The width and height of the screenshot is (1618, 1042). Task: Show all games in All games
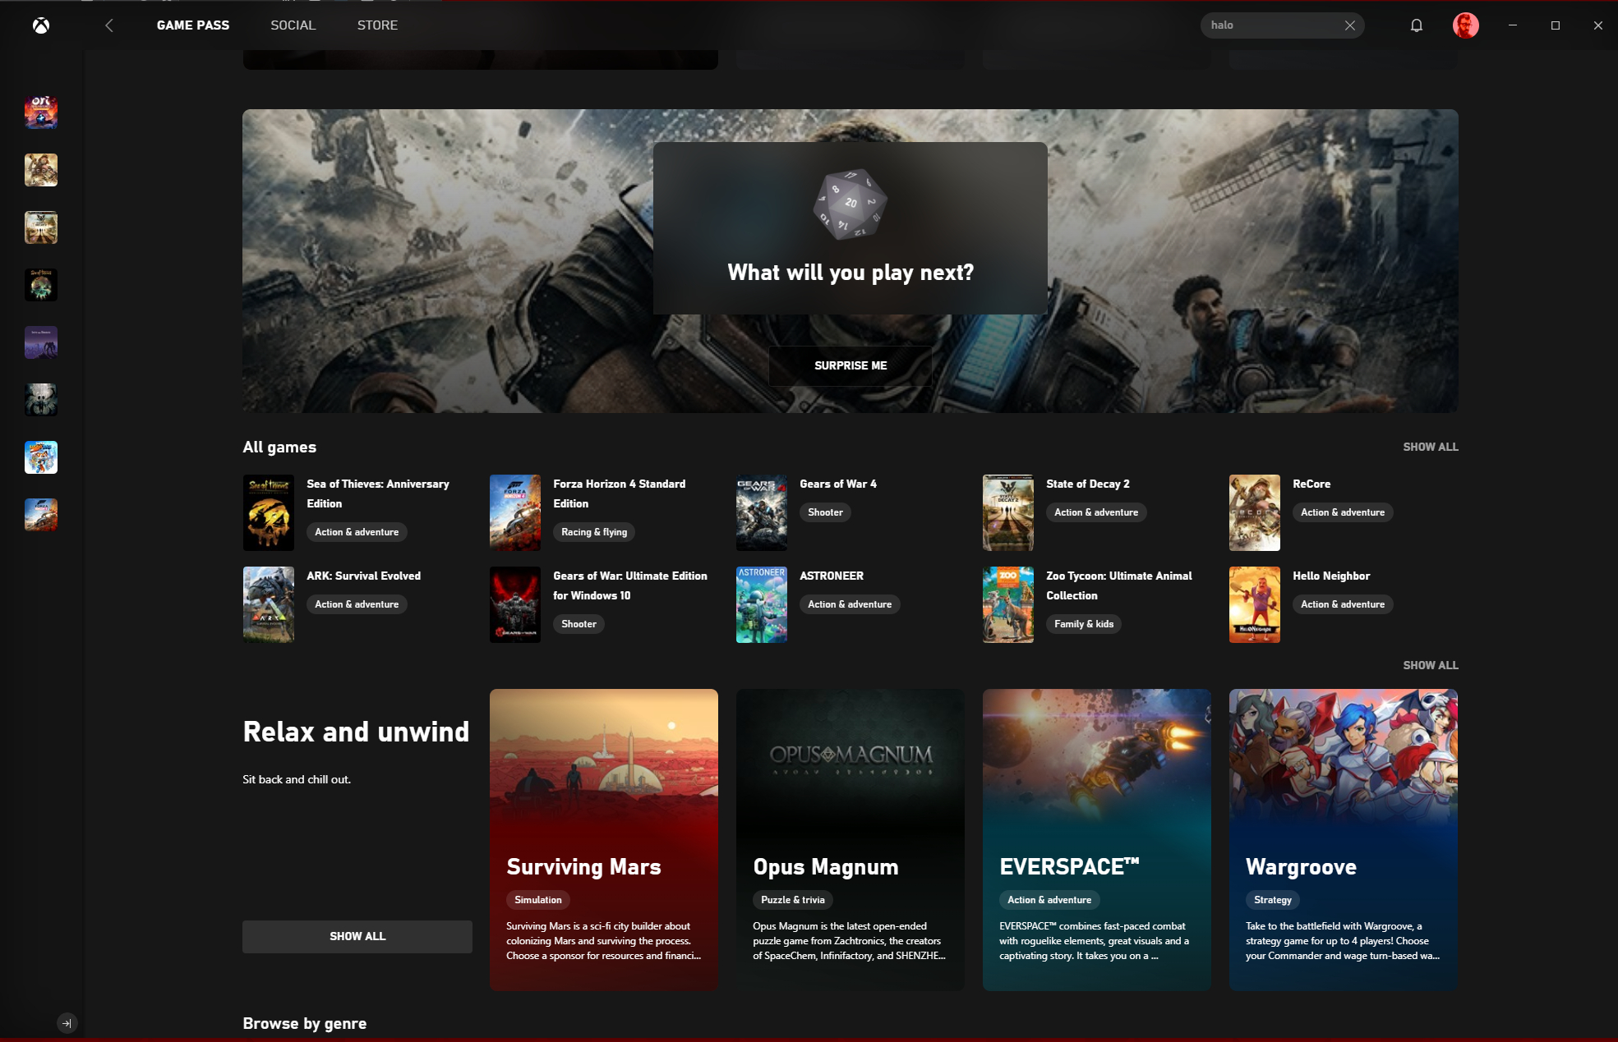1430,447
